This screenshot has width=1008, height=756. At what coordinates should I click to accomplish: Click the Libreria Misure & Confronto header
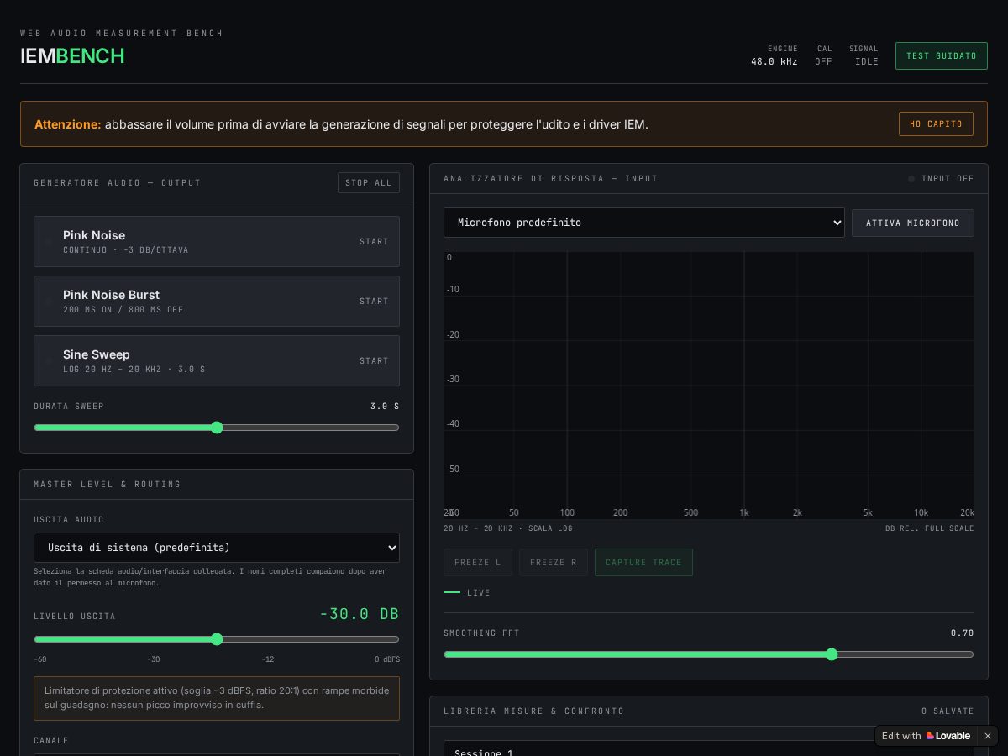click(534, 711)
